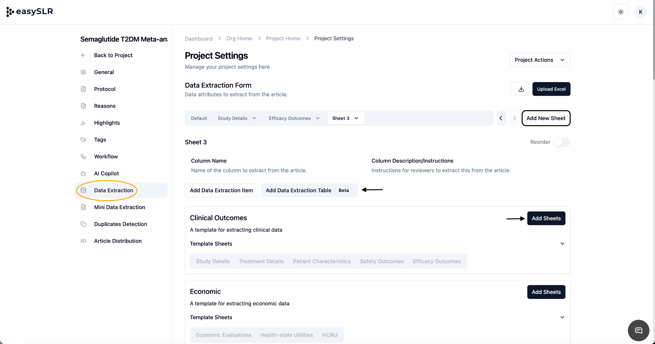Screen dimensions: 655x344
Task: Go to Project Home breadcrumb link
Action: click(x=283, y=38)
